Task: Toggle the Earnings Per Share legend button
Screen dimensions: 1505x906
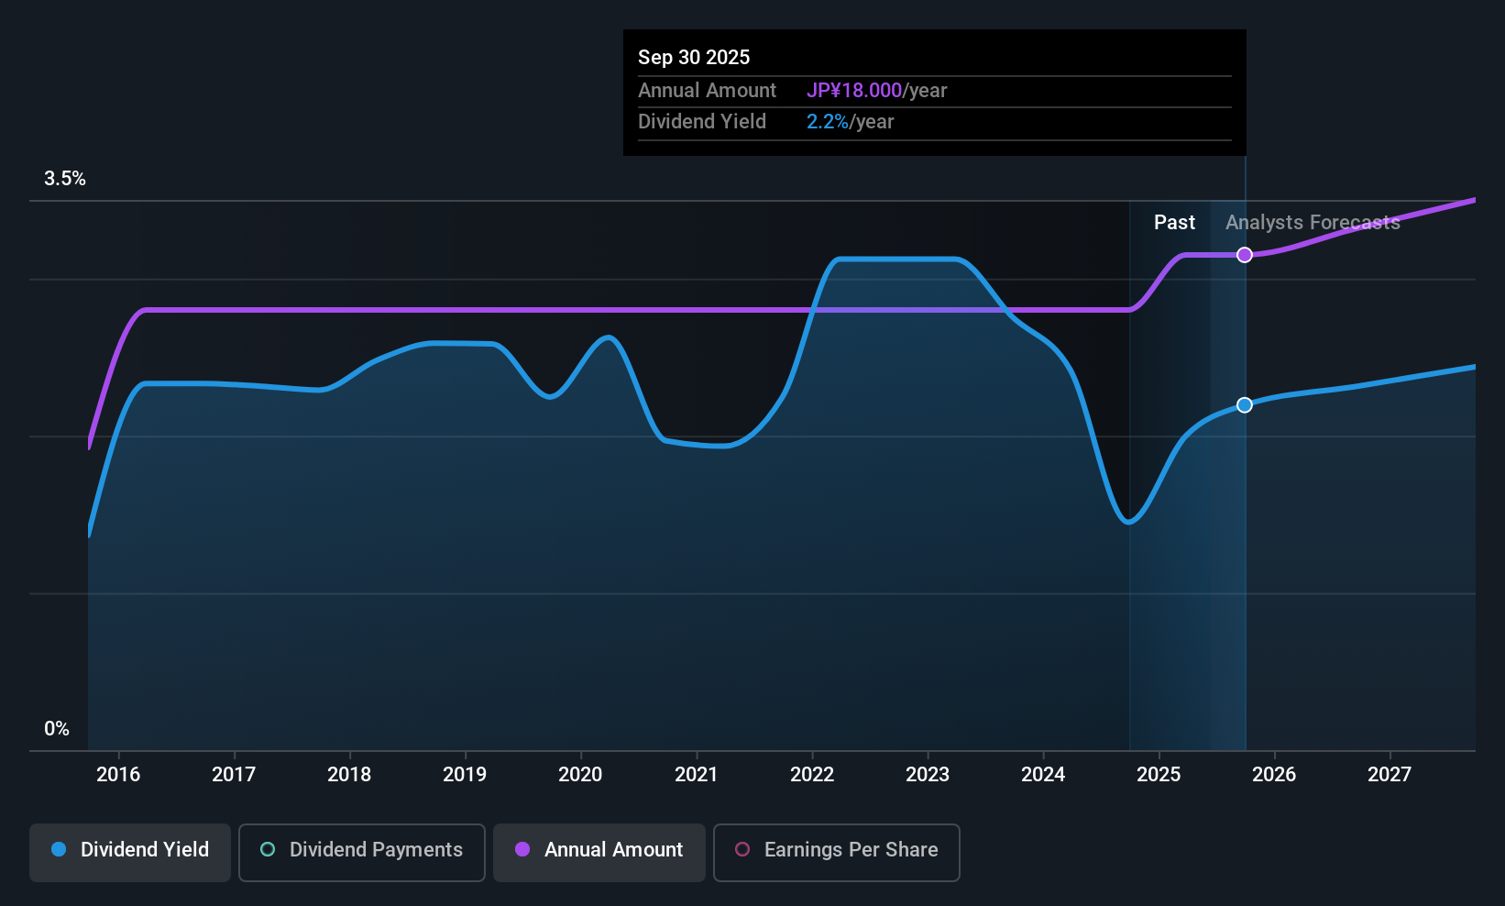Action: pos(837,853)
